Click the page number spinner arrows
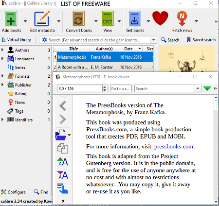The width and height of the screenshot is (219, 206). 105,88
